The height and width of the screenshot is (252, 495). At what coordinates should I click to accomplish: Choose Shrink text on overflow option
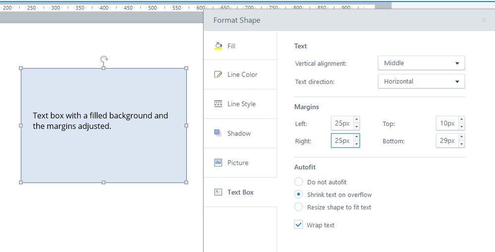(x=299, y=195)
